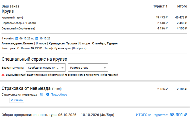This screenshot has height=119, width=190.
Task: Click Кушадасы, Турция in the route
Action: coord(63,43)
